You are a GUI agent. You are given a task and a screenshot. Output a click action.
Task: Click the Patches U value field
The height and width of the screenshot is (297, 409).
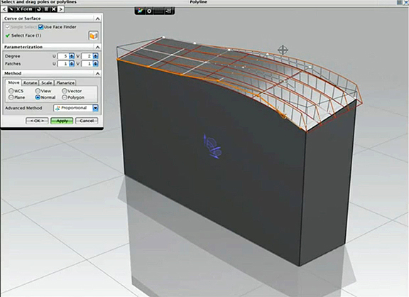pos(63,64)
